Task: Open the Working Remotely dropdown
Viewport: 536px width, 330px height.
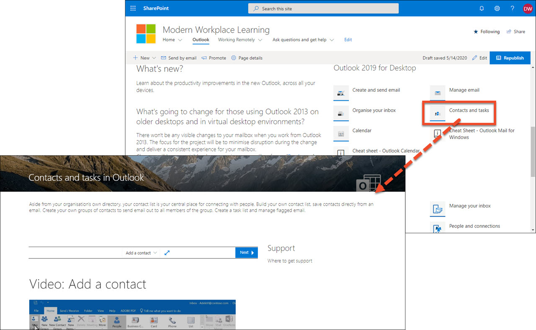Action: pos(240,39)
